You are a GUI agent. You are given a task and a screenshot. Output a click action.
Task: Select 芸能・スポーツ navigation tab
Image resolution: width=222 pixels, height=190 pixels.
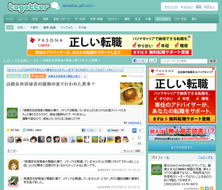(62, 19)
